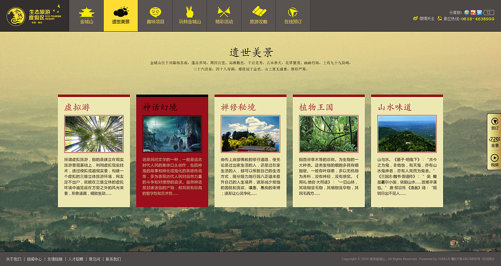Image resolution: width=501 pixels, height=266 pixels.
Task: Click the smiley icon above 趣味项目
Action: pos(155,11)
